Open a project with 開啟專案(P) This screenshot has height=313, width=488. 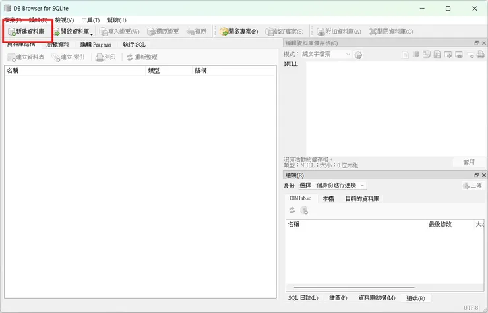pos(239,32)
